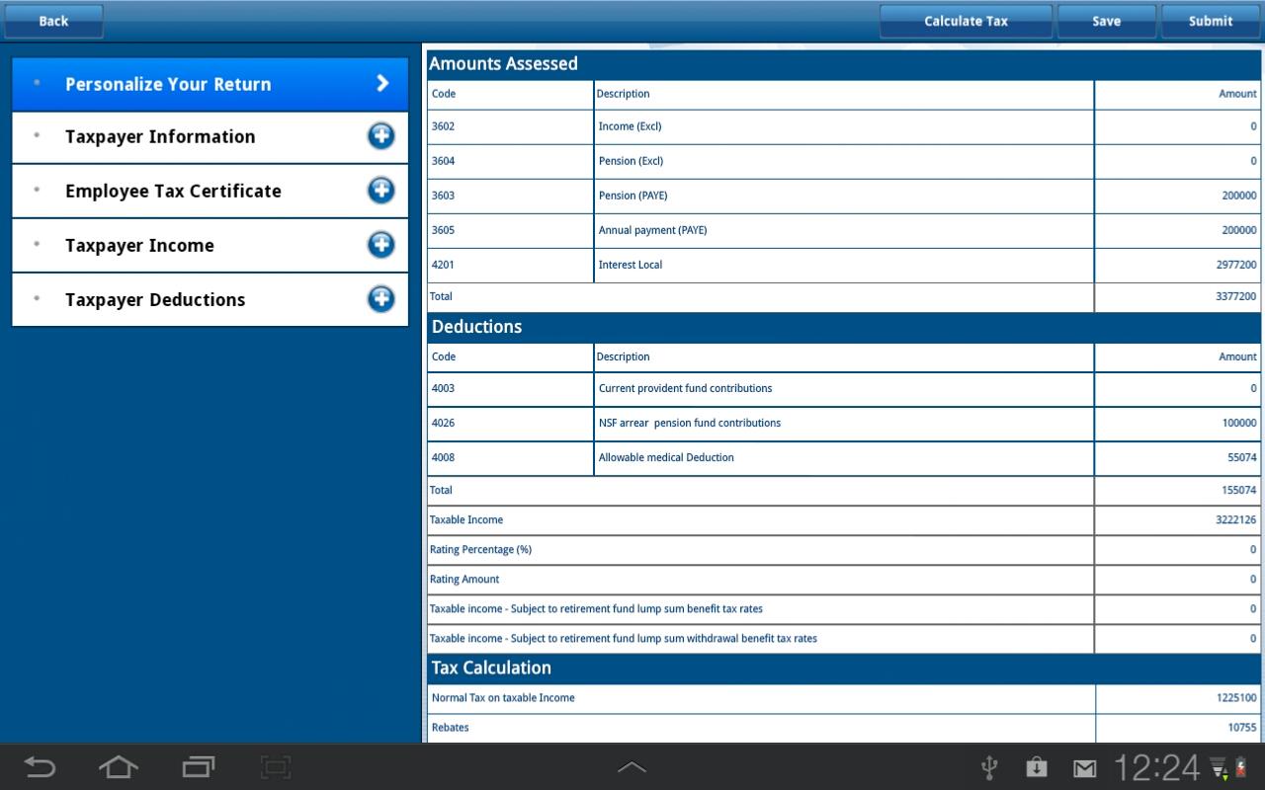
Task: Click the Normal Tax on taxable Income label
Action: coord(503,697)
